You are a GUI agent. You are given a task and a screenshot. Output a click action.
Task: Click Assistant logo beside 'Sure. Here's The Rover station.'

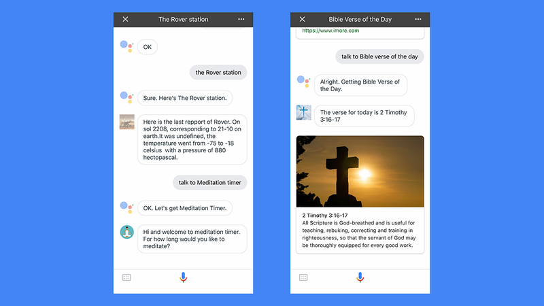point(126,97)
